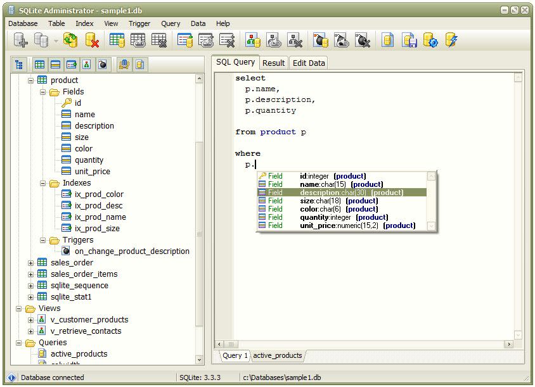Toggle the tree view filter button in sidebar

click(19, 65)
